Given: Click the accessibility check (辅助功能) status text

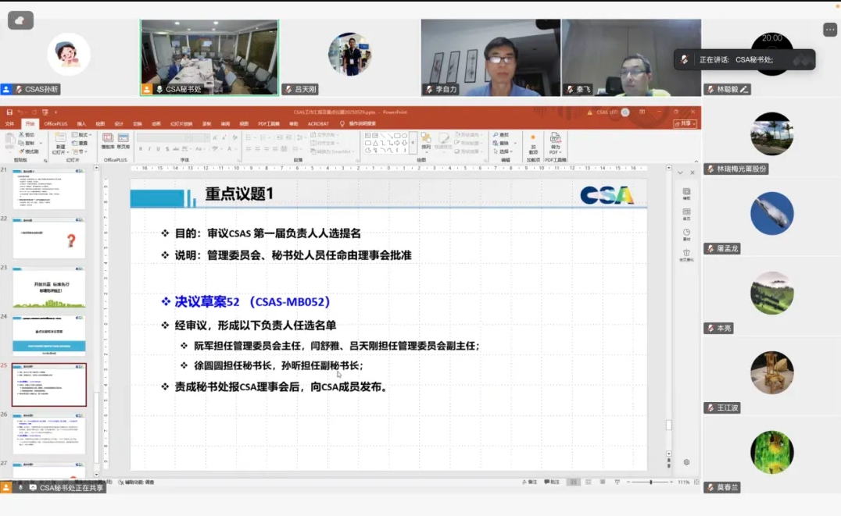Looking at the screenshot, I should (136, 482).
